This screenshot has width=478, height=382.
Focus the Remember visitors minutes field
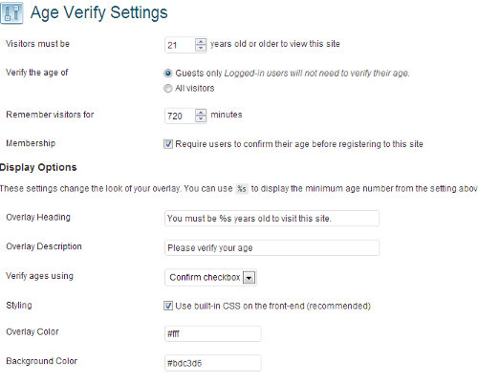click(180, 116)
